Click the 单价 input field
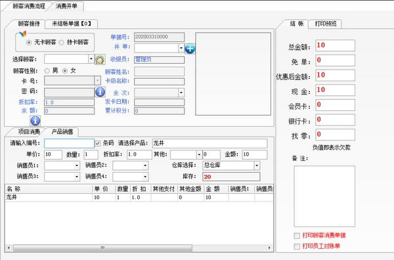The width and height of the screenshot is (394, 260). 53,154
